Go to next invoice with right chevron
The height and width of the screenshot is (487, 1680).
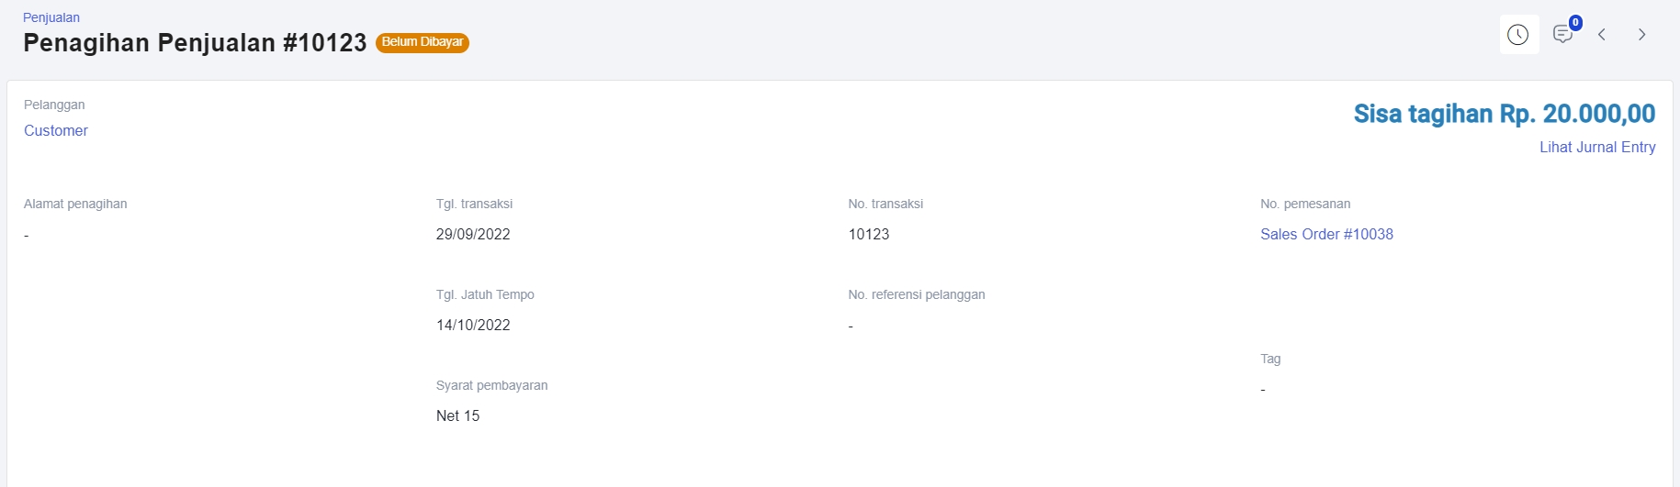coord(1641,35)
